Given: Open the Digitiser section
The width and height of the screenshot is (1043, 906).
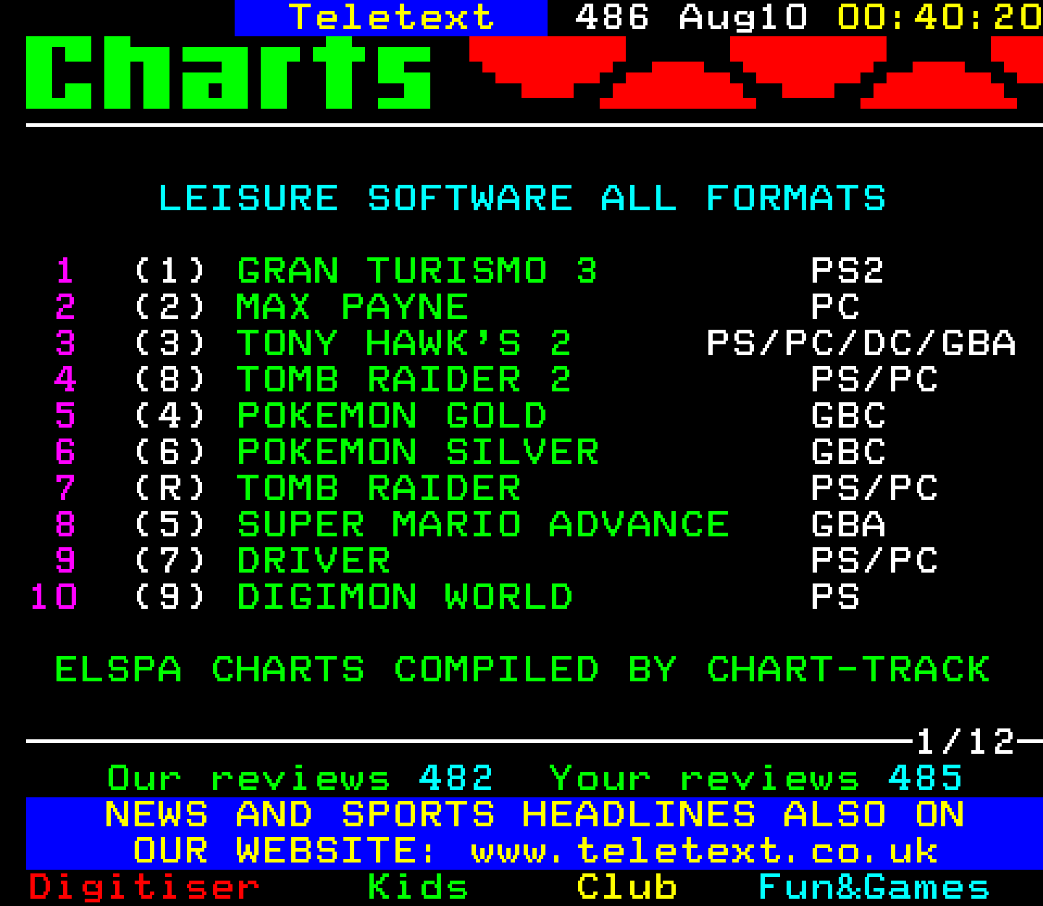Looking at the screenshot, I should (141, 886).
